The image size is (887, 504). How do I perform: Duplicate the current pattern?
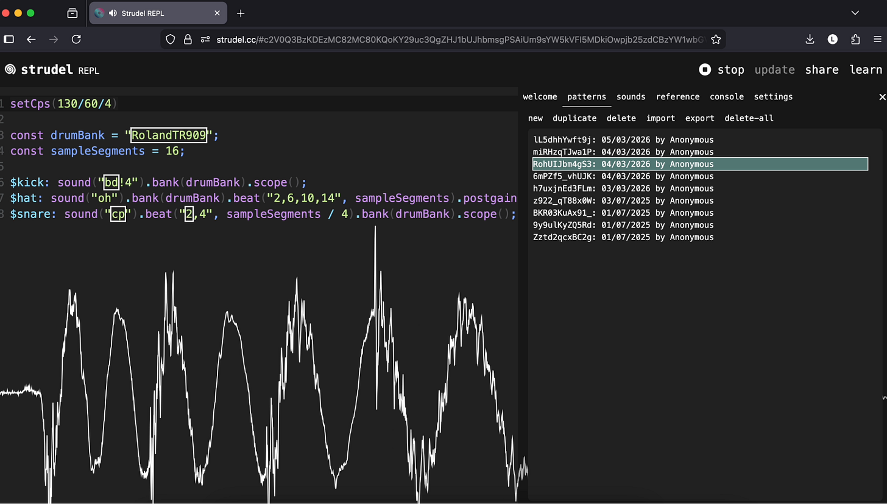[x=574, y=118]
